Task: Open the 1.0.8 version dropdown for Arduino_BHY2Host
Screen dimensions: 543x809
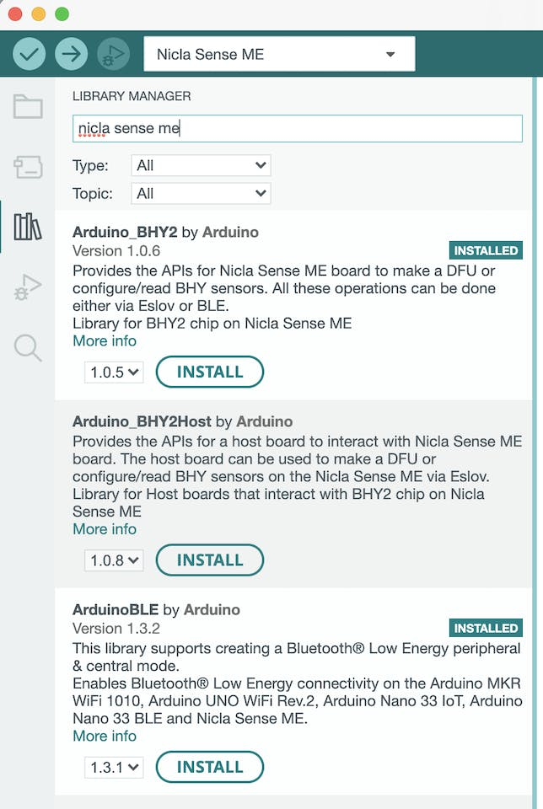Action: (114, 560)
